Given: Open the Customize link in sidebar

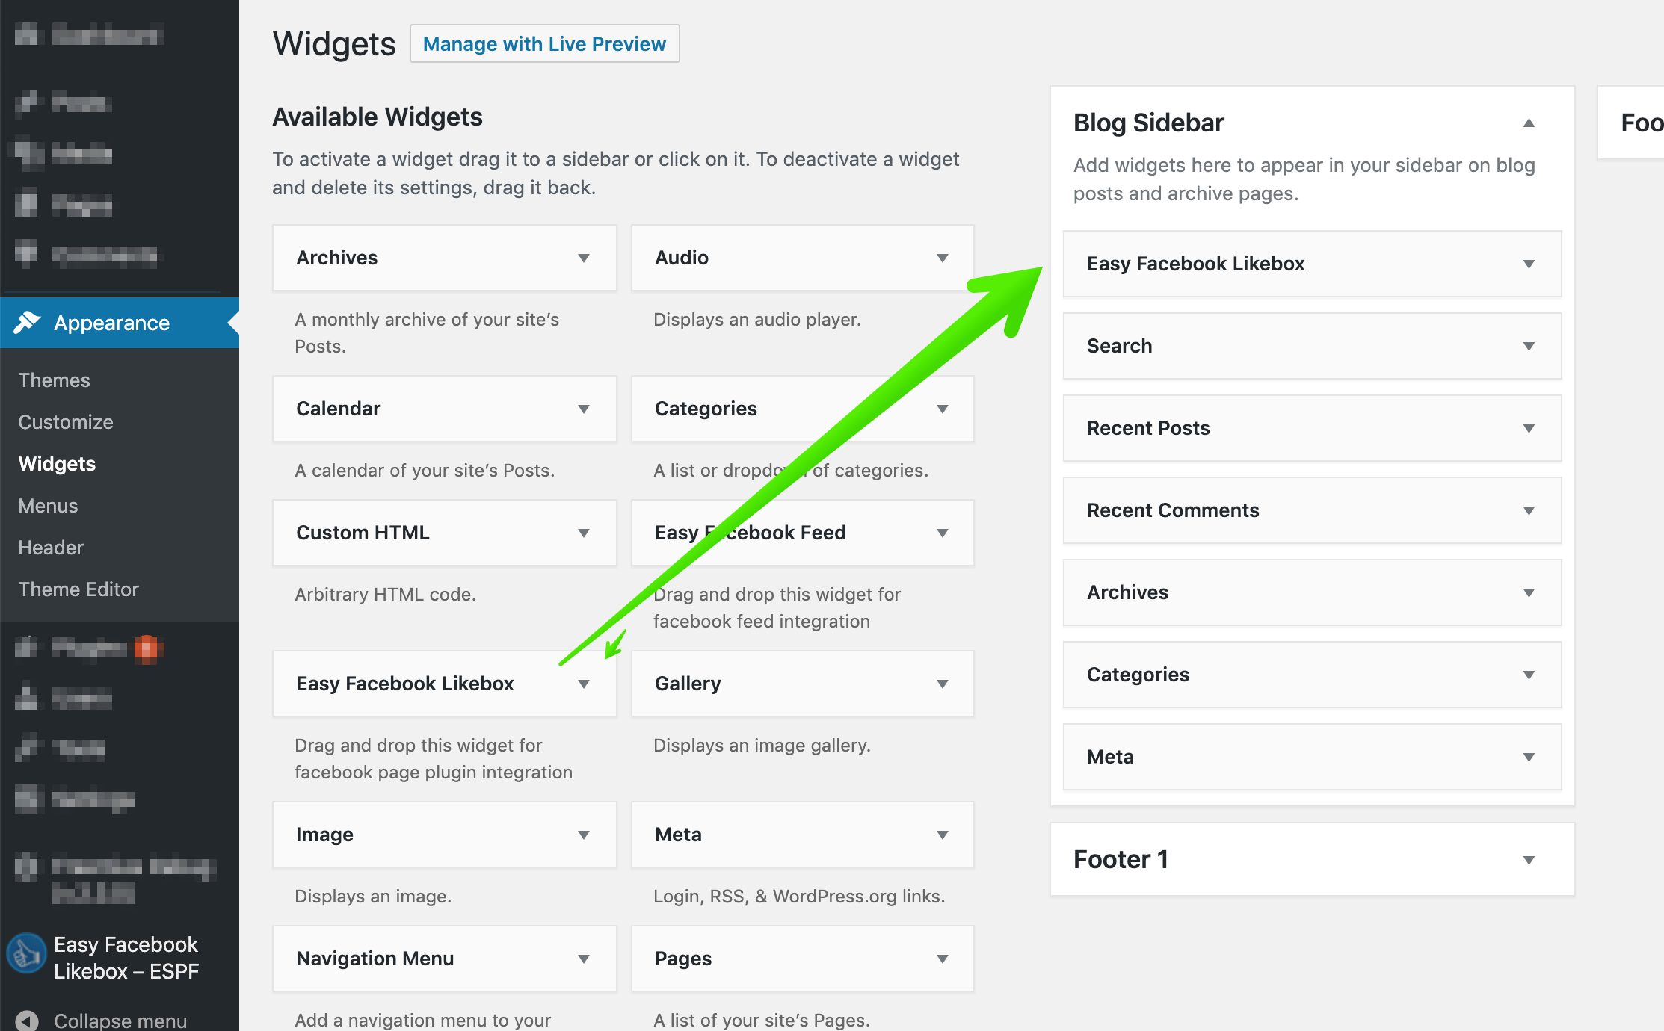Looking at the screenshot, I should click(65, 421).
